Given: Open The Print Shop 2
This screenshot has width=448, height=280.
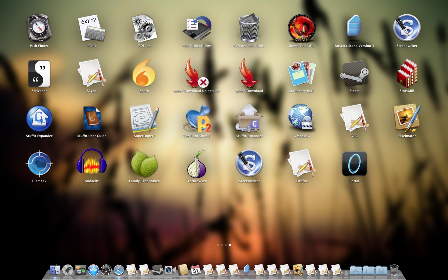Looking at the screenshot, I should click(197, 119).
